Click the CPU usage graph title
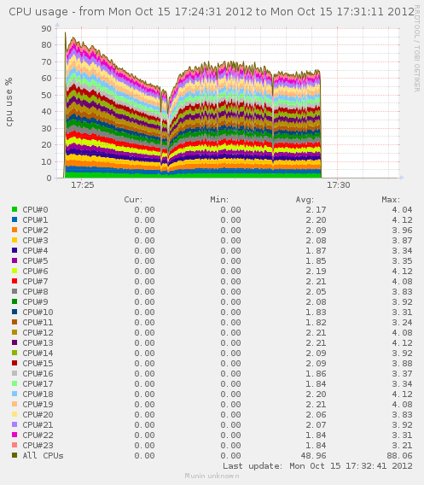Viewport: 424px width, 485px height. (212, 12)
